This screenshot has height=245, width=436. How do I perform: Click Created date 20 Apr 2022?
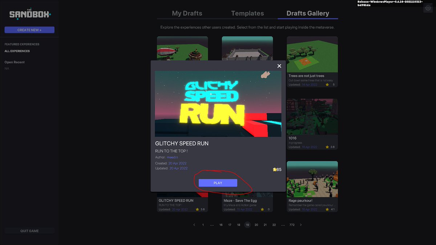click(x=178, y=163)
